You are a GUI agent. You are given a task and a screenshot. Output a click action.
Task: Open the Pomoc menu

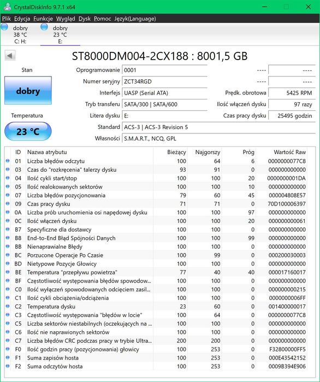point(103,19)
